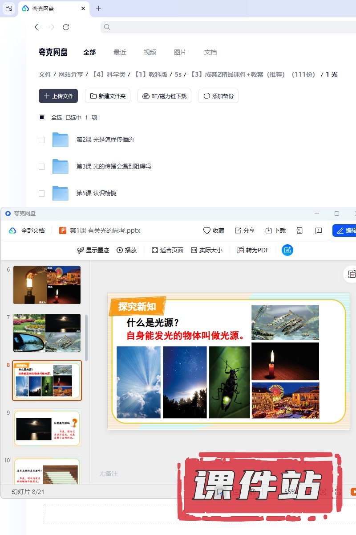Click the 新建文件夹 new folder button
The height and width of the screenshot is (535, 356).
(x=108, y=96)
